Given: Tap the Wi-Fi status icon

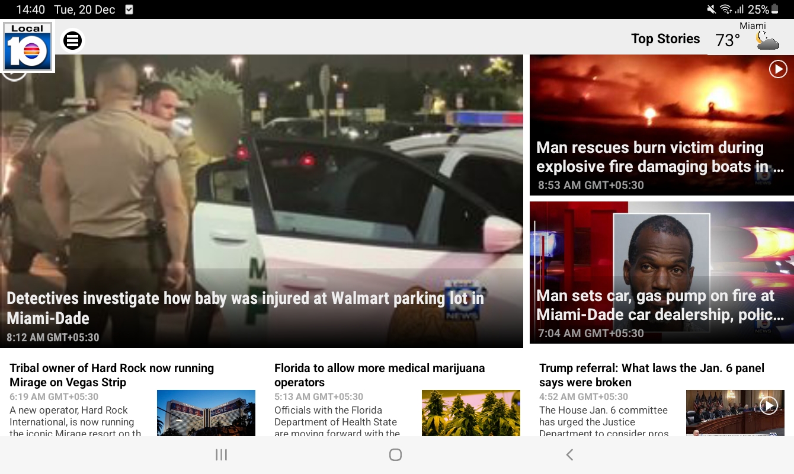Looking at the screenshot, I should [726, 9].
